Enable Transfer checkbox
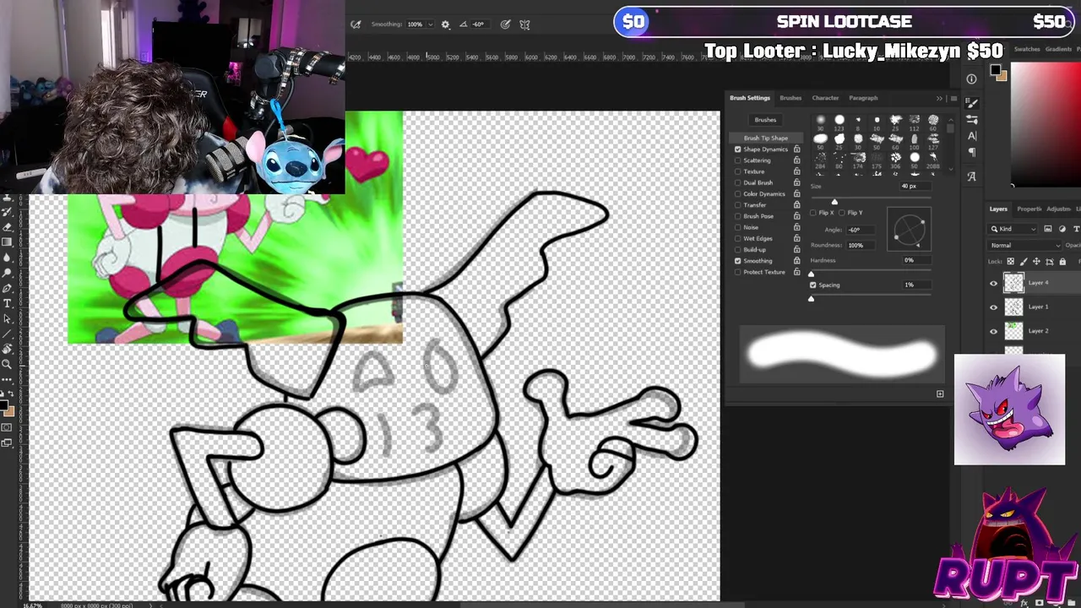1081x608 pixels. (x=737, y=205)
